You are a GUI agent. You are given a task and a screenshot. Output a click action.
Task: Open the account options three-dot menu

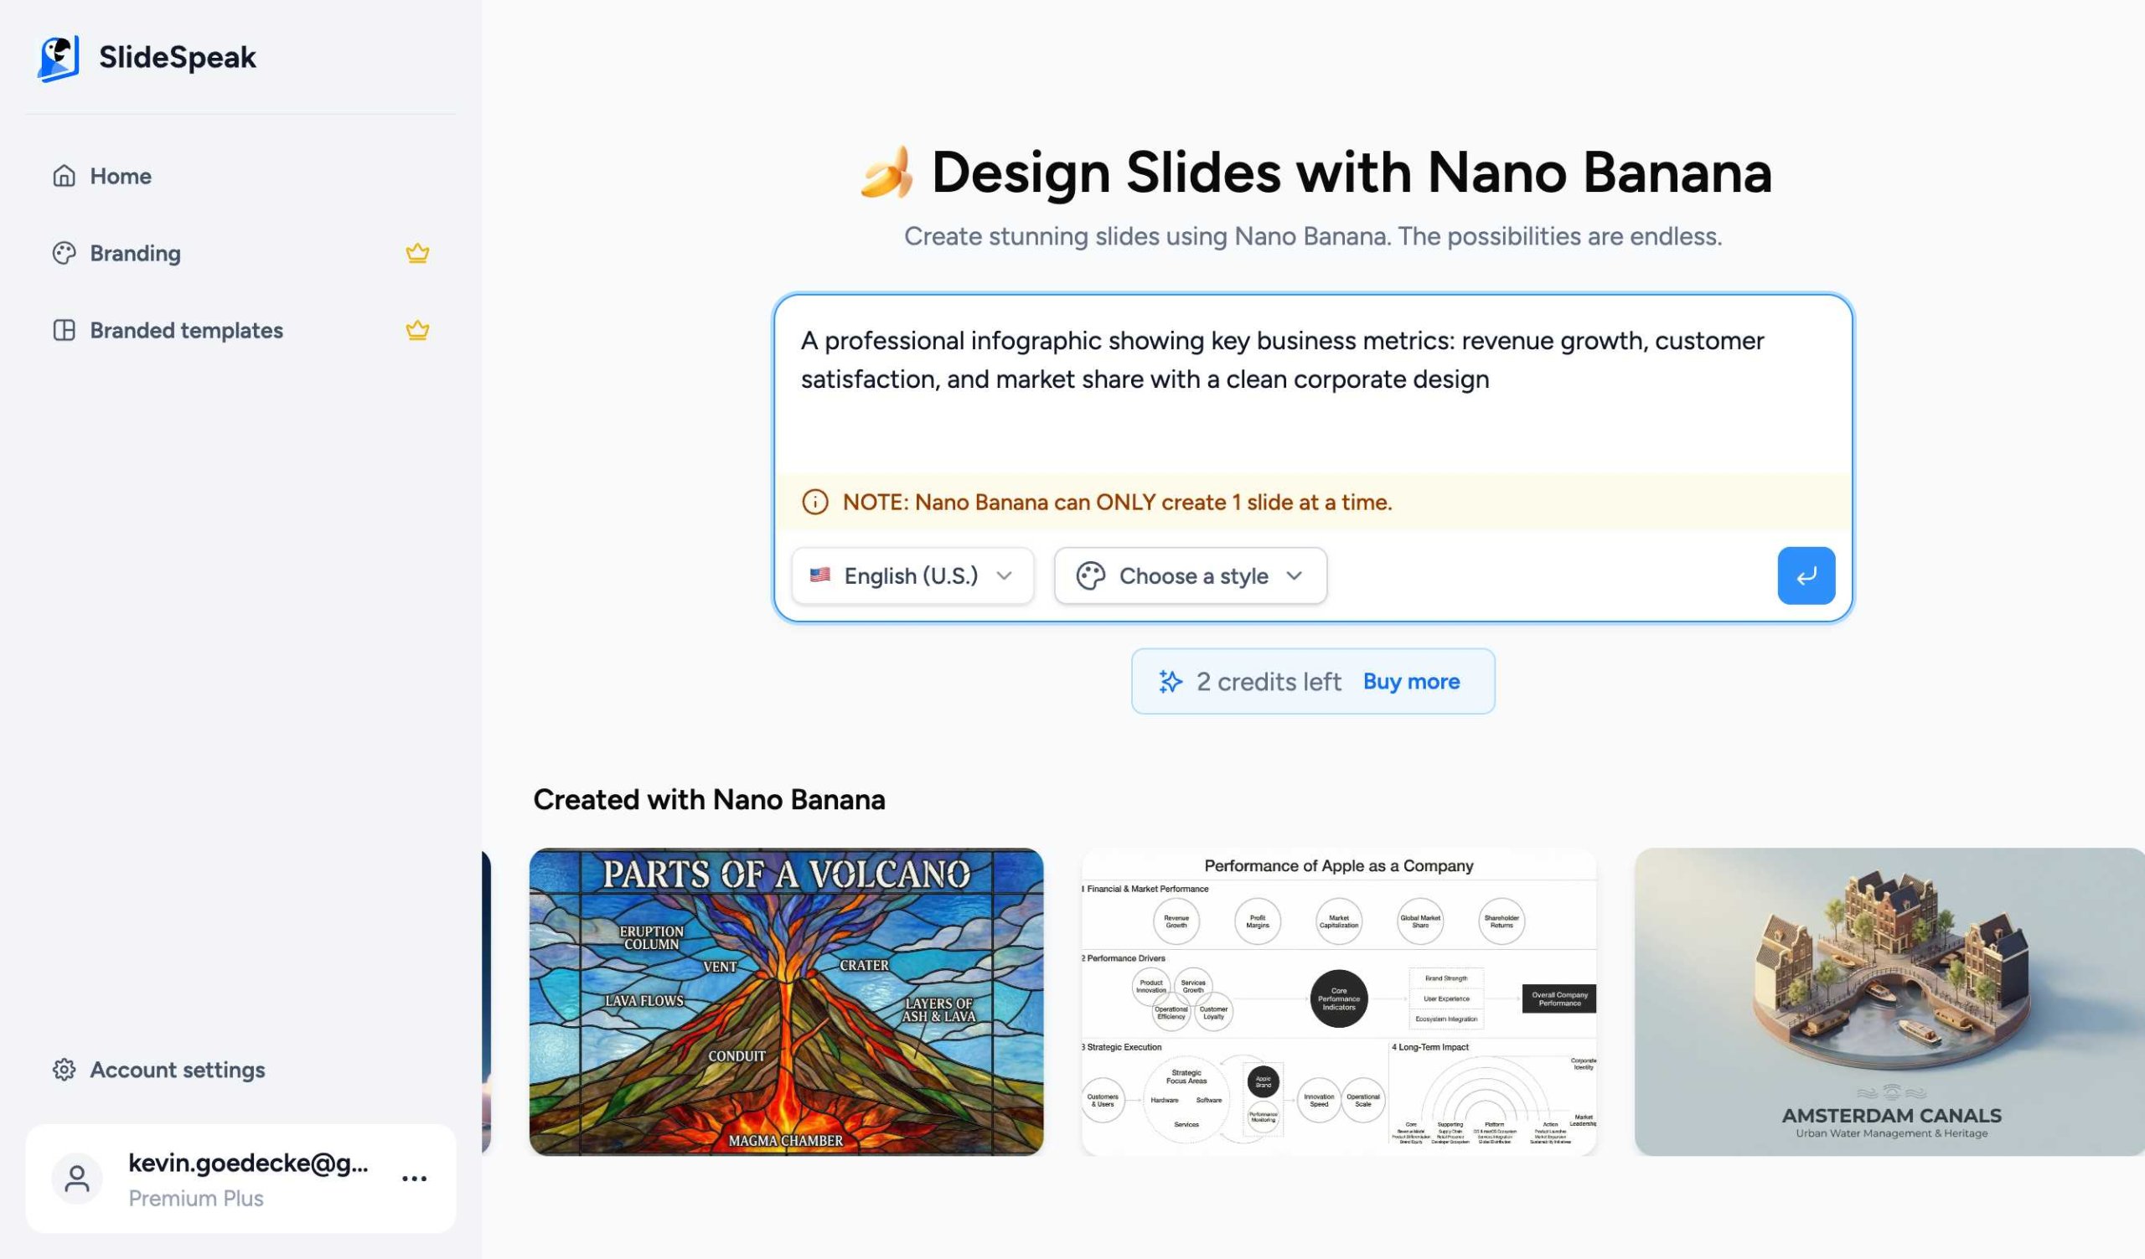coord(414,1179)
